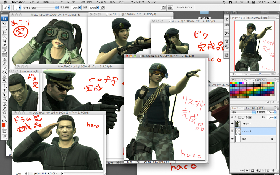Open the tool preset picker arrow
280x175 pixels.
click(x=9, y=8)
